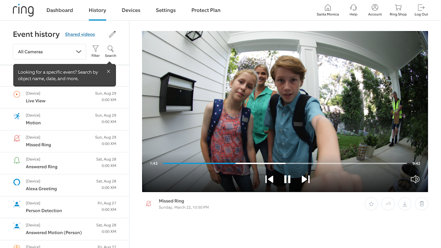
Task: Click the pencil edit icon
Action: coord(112,34)
